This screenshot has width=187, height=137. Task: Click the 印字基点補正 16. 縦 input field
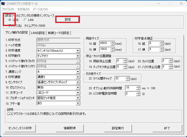click(x=154, y=43)
